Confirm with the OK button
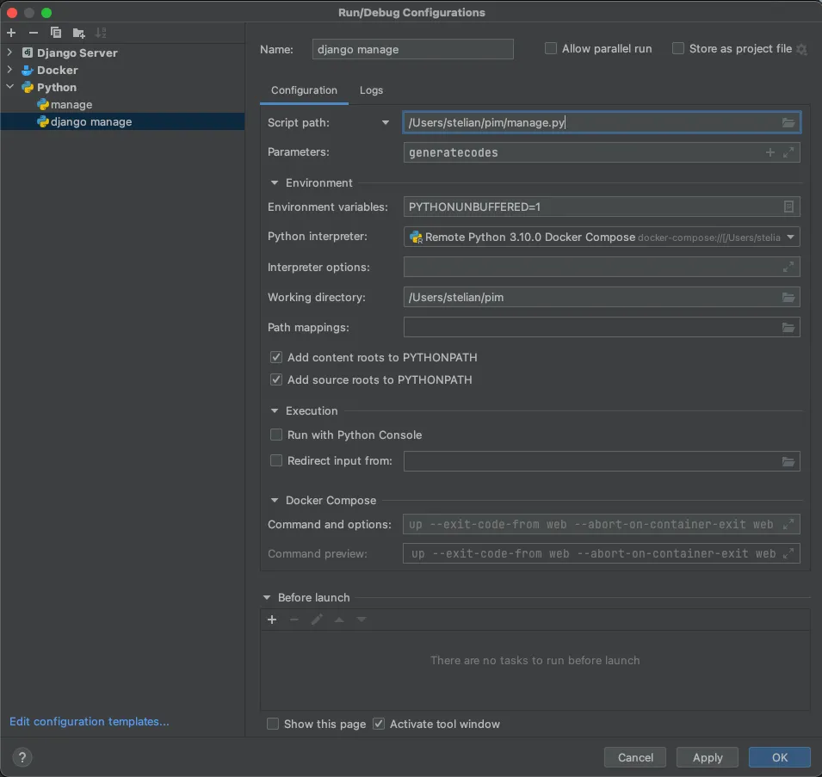Image resolution: width=822 pixels, height=777 pixels. click(x=780, y=757)
